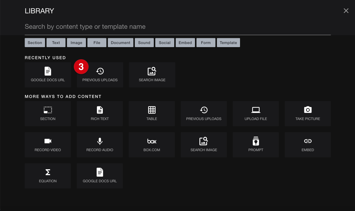Select Upload File option
Screen dimensions: 355x211
(x=256, y=114)
